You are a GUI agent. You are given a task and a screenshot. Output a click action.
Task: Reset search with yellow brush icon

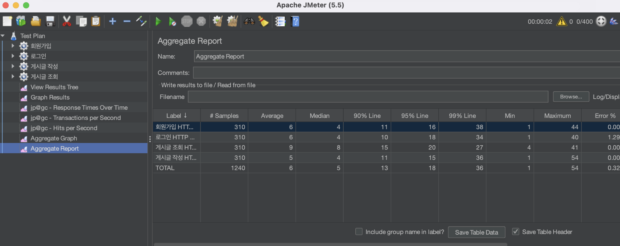[x=263, y=21]
